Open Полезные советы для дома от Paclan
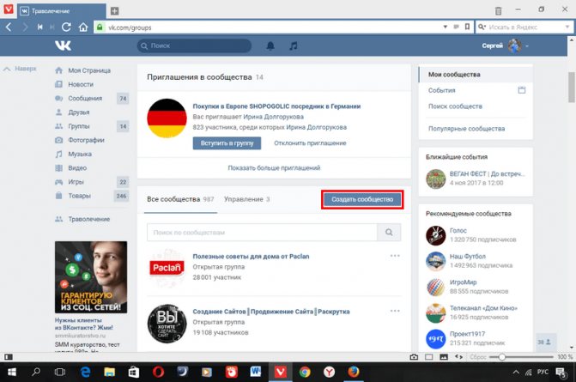Viewport: 576px width, 382px height. point(251,257)
